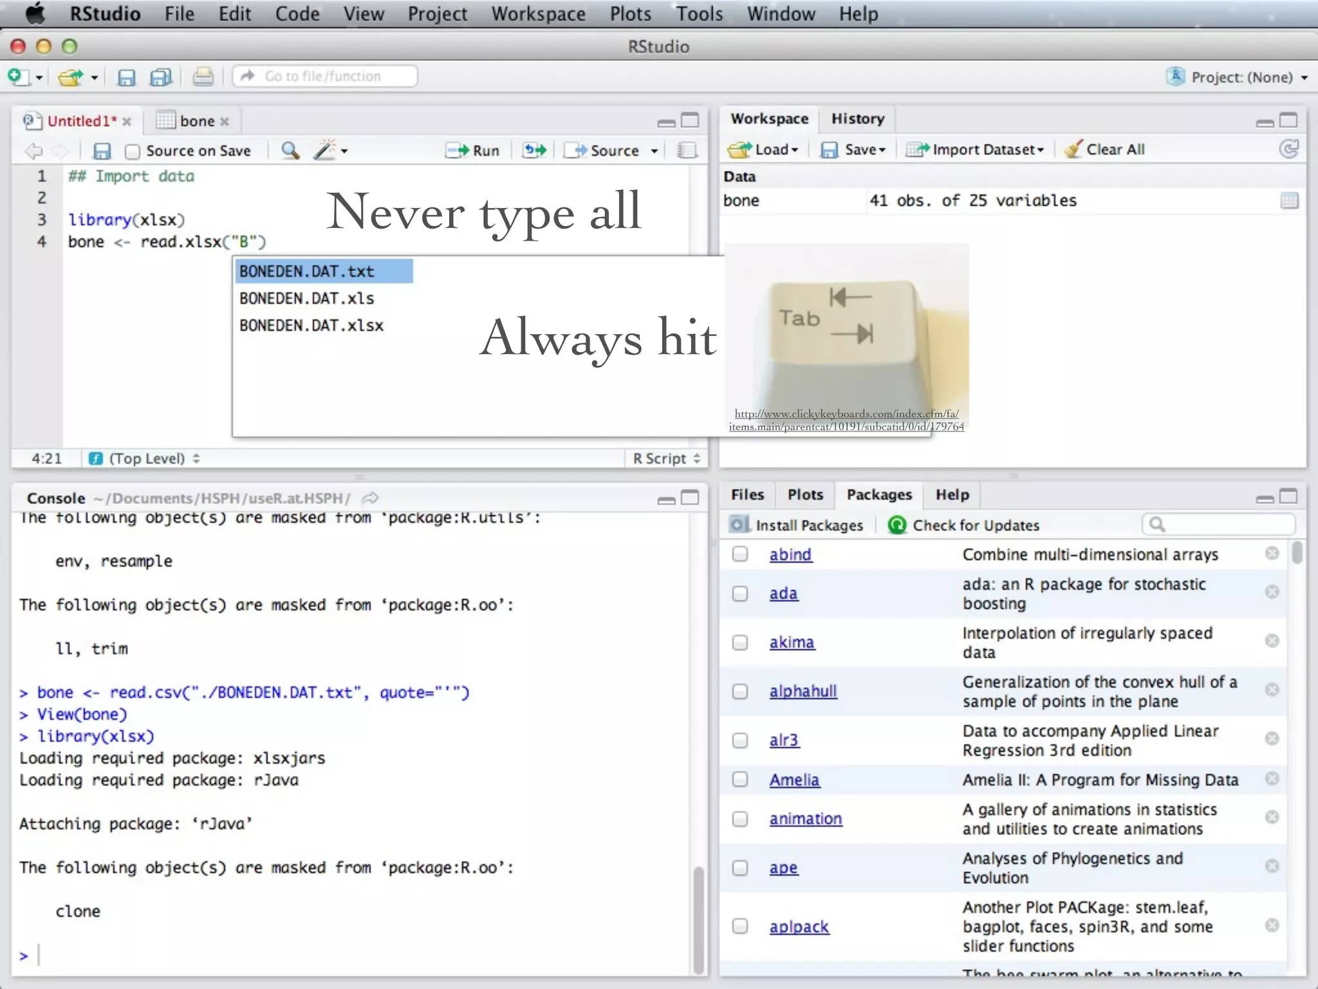Click the re-run previous region icon
Viewport: 1318px width, 989px height.
point(535,150)
